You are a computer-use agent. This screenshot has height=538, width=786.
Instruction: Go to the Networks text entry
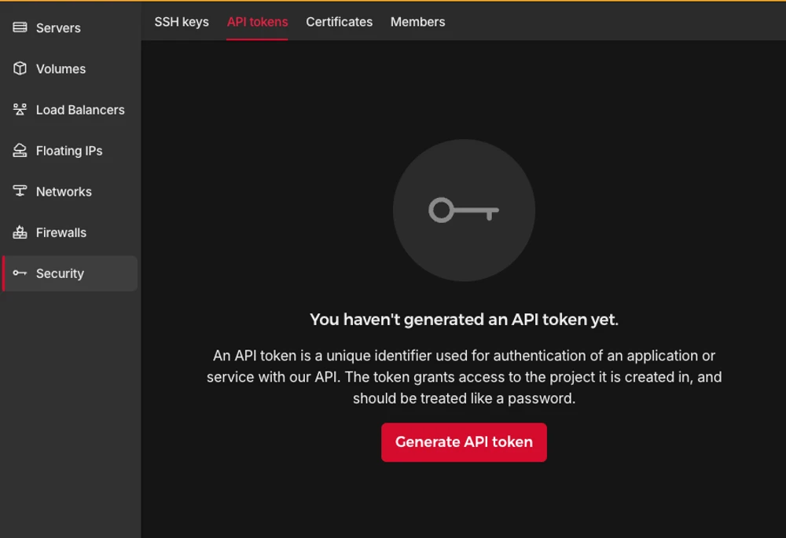pyautogui.click(x=64, y=192)
